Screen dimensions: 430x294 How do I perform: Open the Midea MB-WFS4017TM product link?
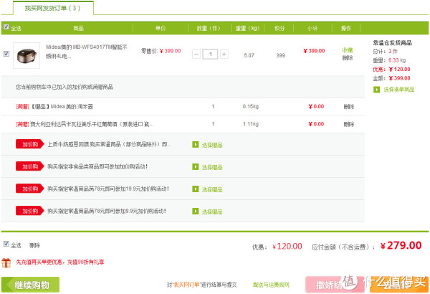pyautogui.click(x=87, y=52)
